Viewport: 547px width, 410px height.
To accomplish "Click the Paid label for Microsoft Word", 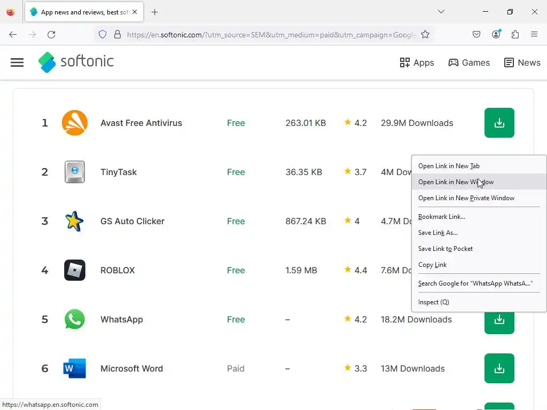I will point(236,369).
